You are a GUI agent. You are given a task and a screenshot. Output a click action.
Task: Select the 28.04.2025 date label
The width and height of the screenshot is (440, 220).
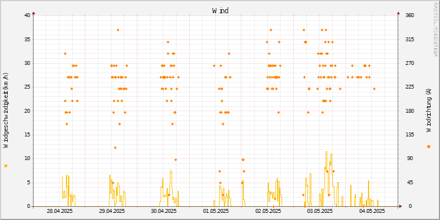click(x=59, y=211)
